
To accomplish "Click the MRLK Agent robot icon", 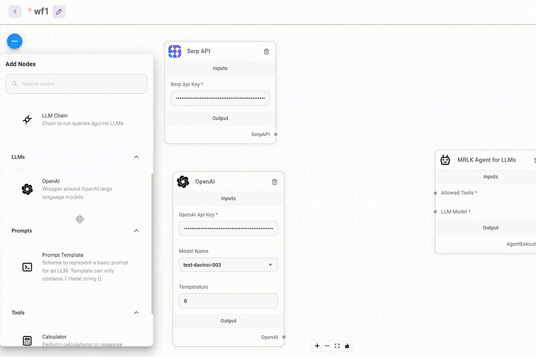I will click(x=445, y=160).
